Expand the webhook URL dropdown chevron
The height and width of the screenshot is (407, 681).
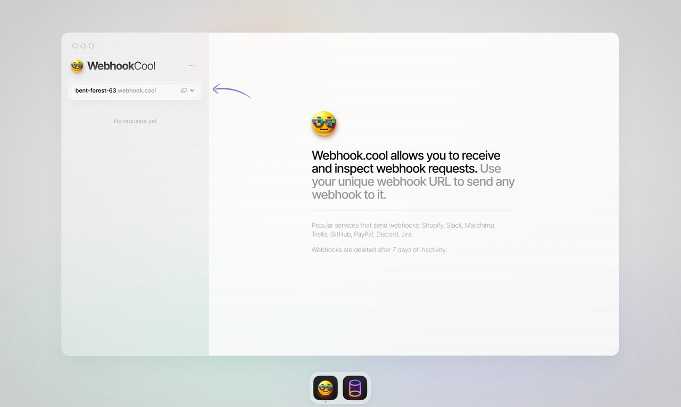click(192, 90)
